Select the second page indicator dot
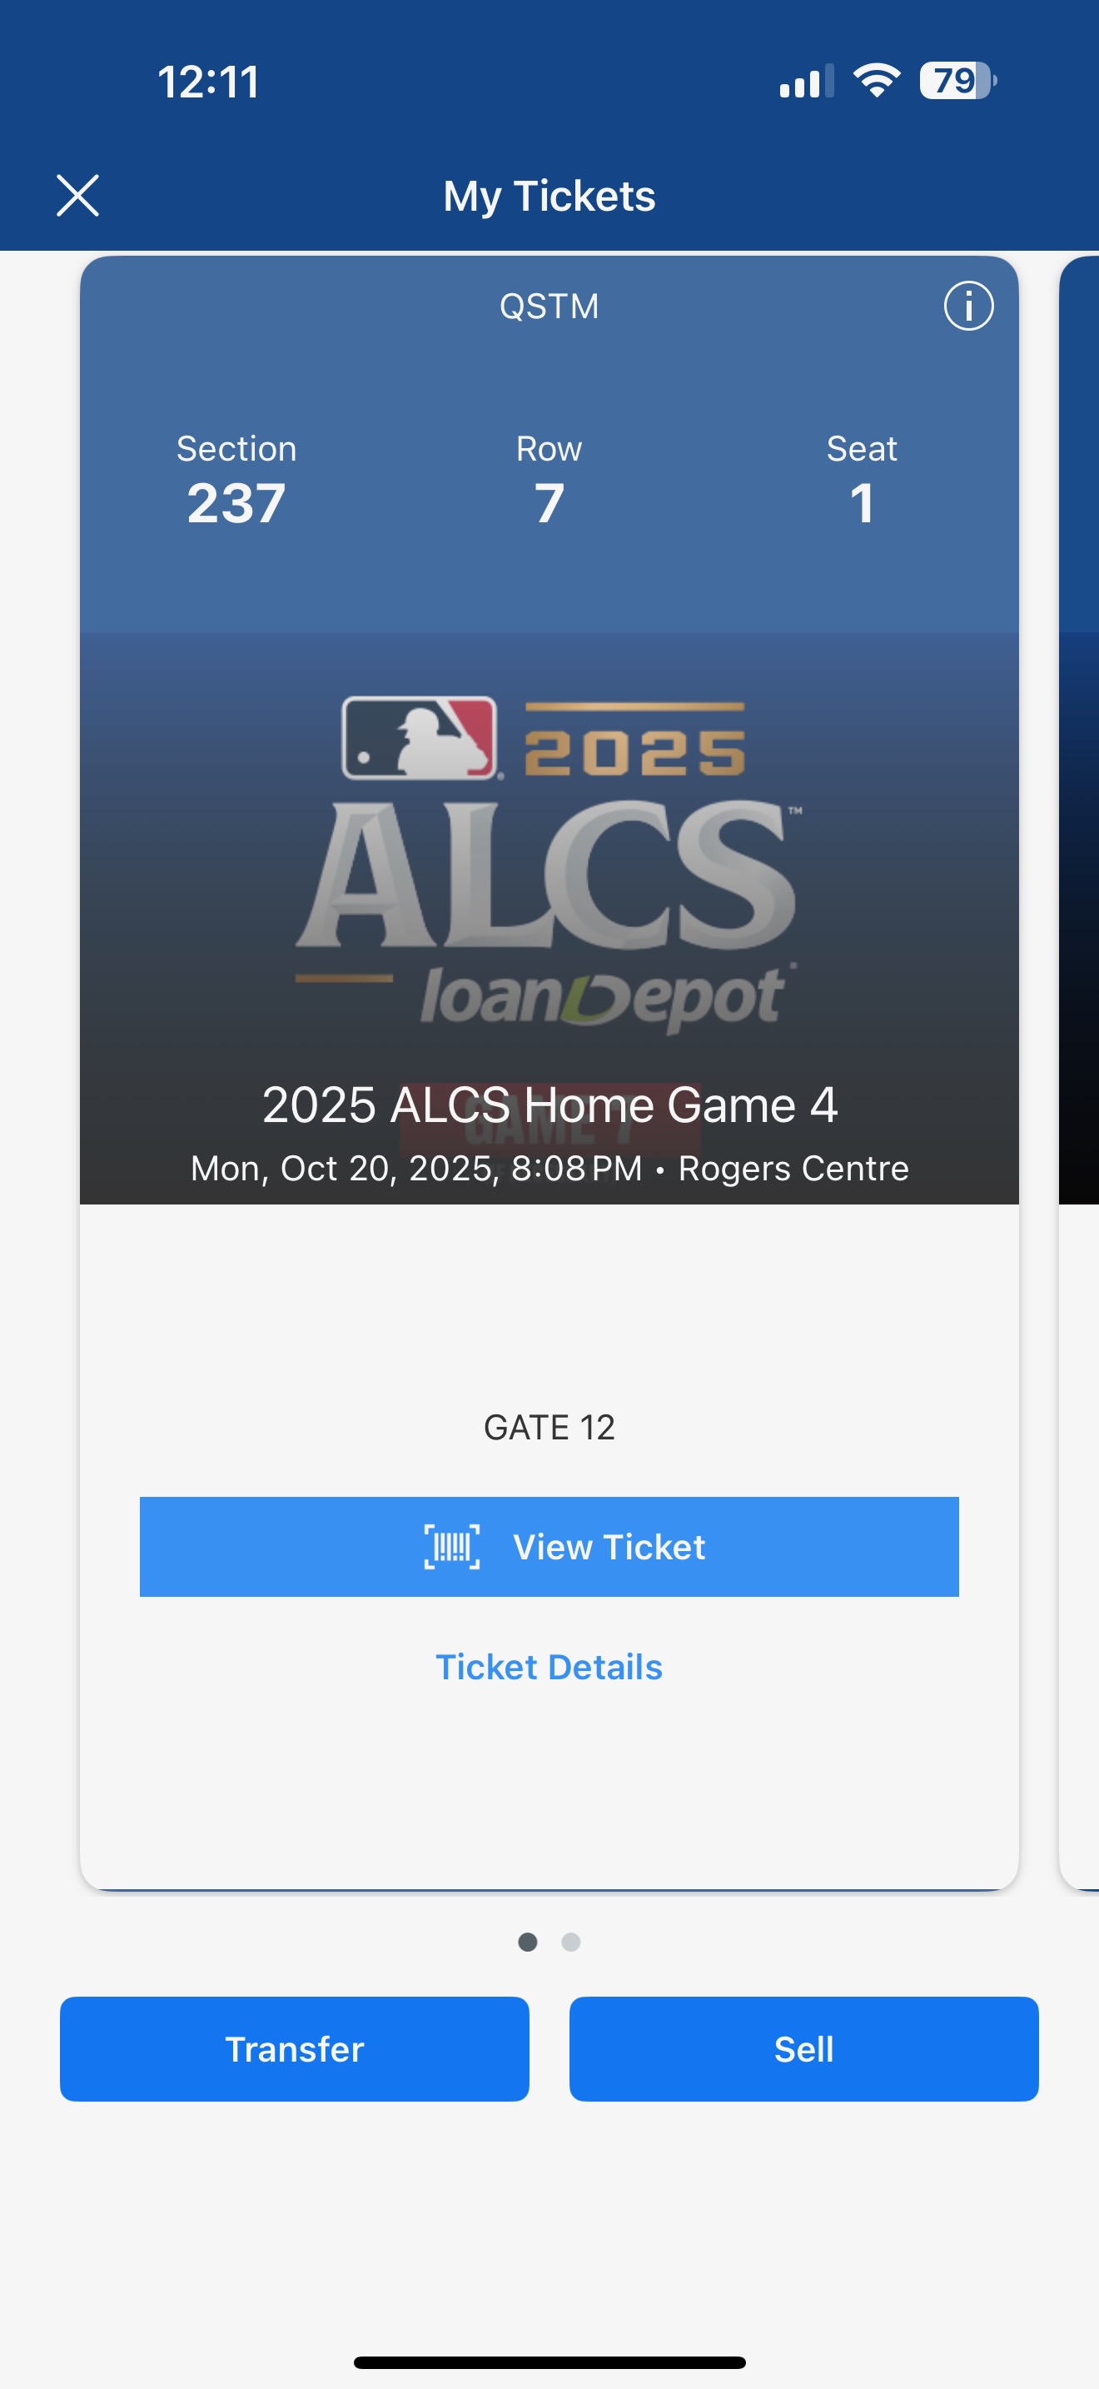Screen dimensions: 1099x2389 point(571,1942)
